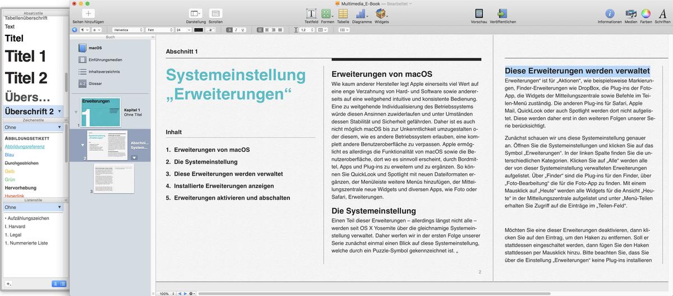Click the black text color swatch
This screenshot has width=673, height=296.
(199, 30)
